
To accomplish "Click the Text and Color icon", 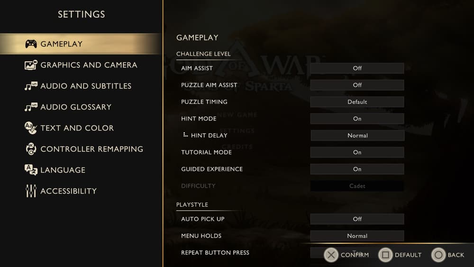I will pos(31,128).
